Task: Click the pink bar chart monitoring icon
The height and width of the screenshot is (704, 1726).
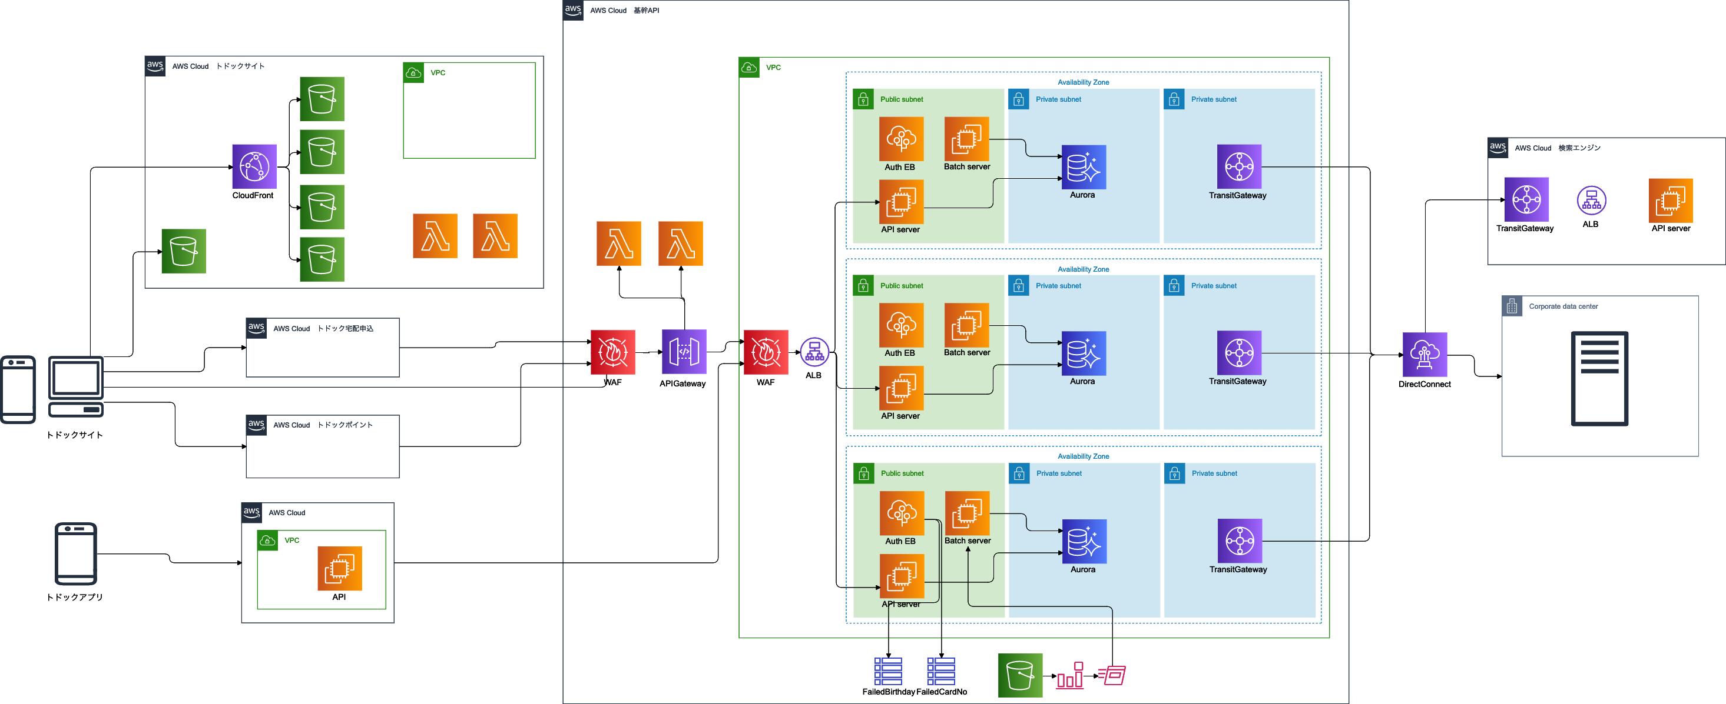Action: click(x=1069, y=675)
